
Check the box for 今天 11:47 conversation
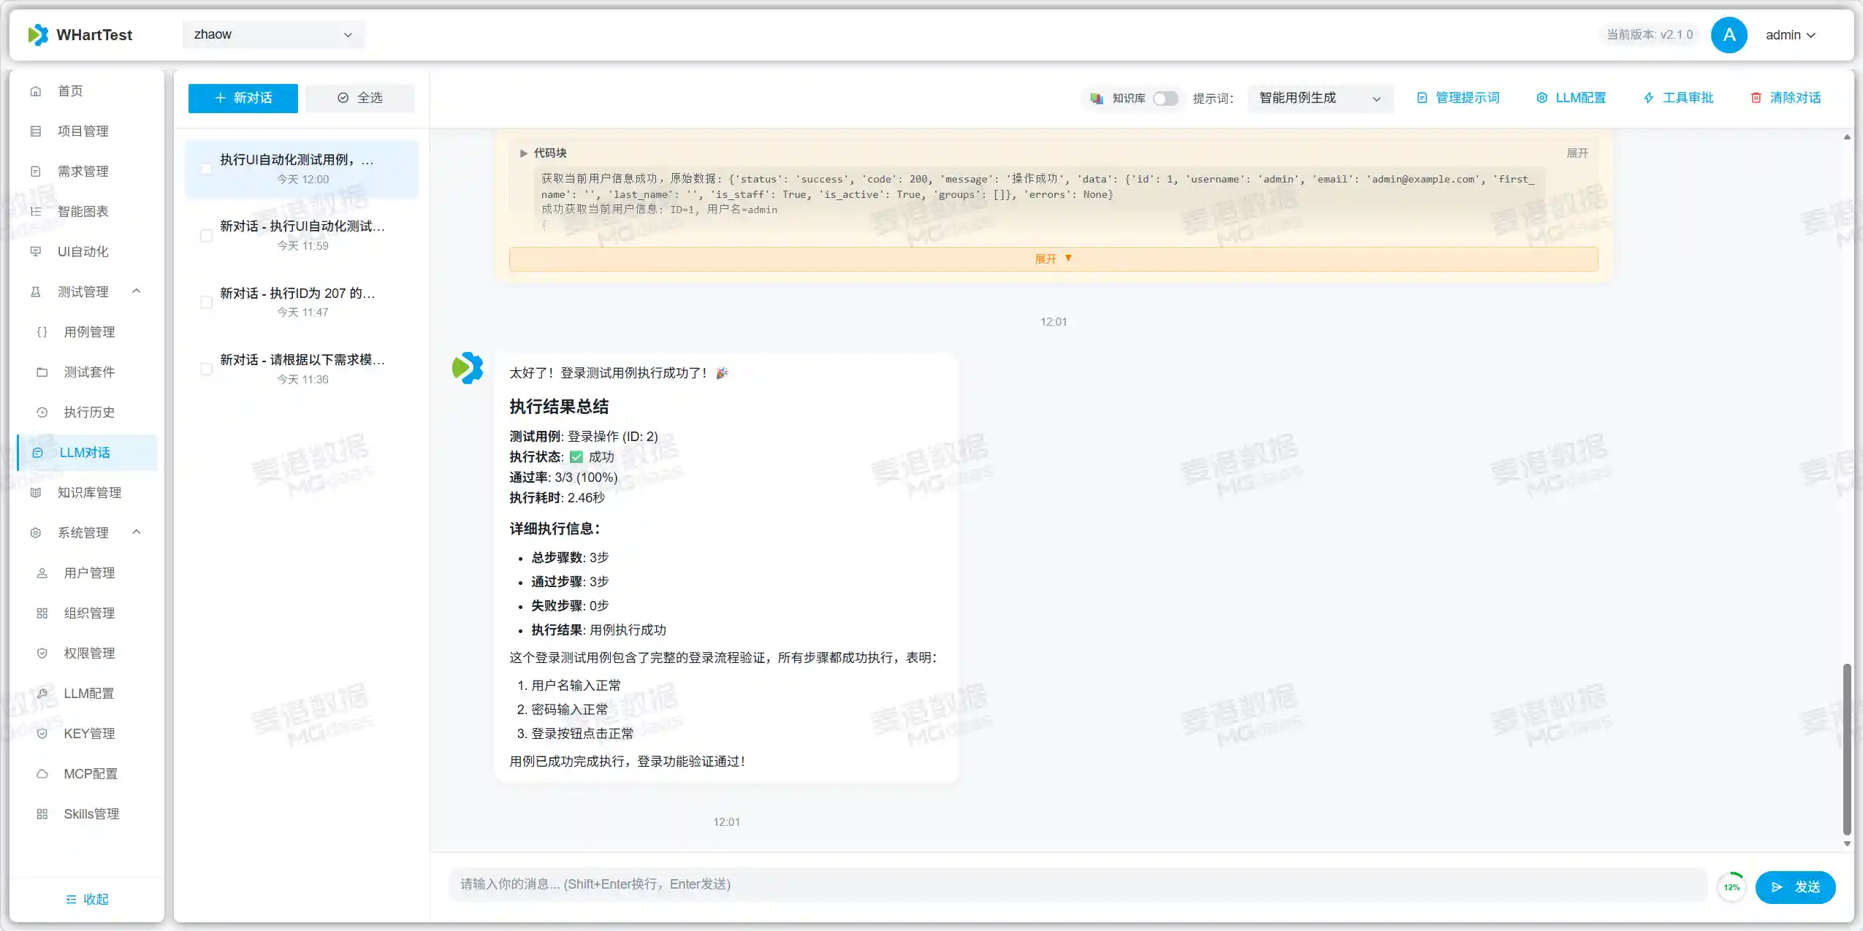(x=206, y=303)
